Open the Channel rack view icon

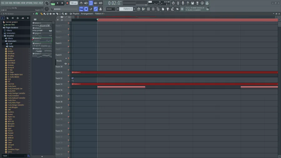coord(148,9)
